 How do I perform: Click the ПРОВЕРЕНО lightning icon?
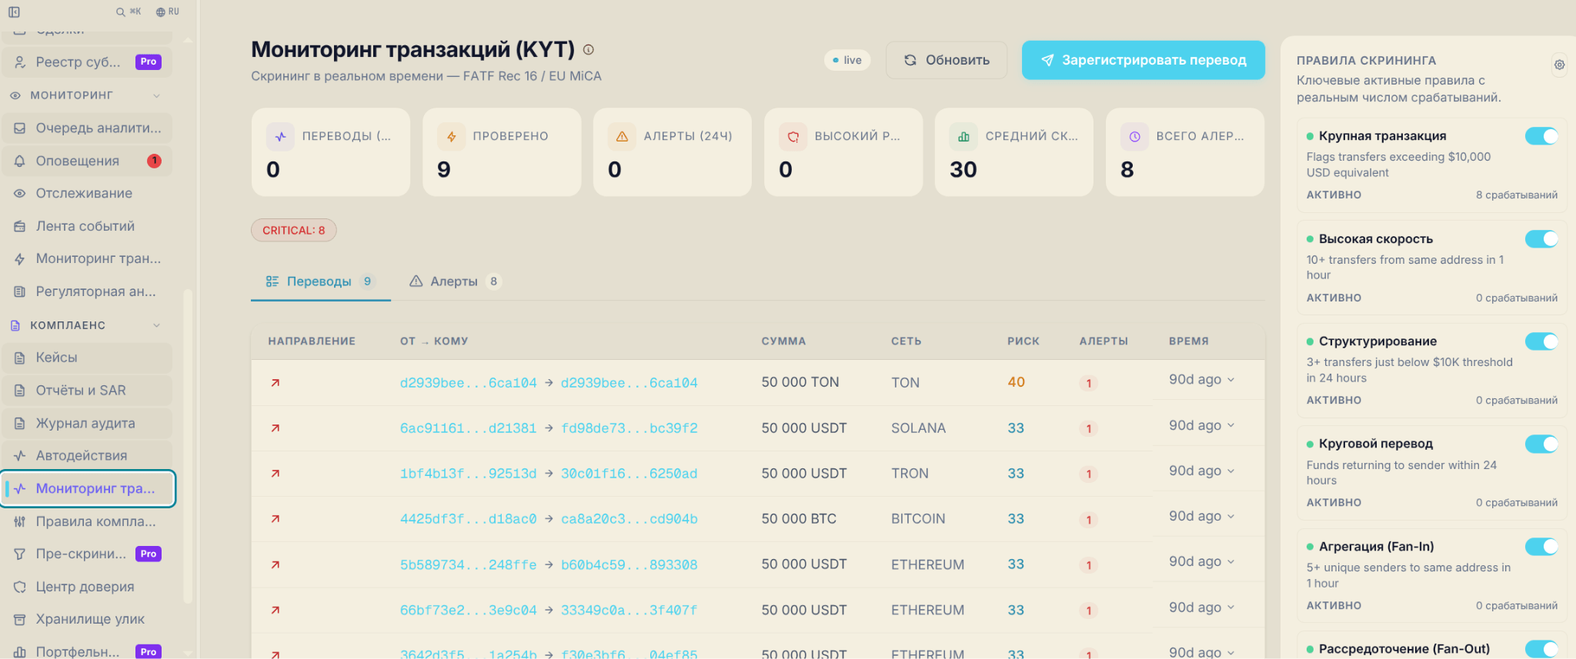point(451,136)
